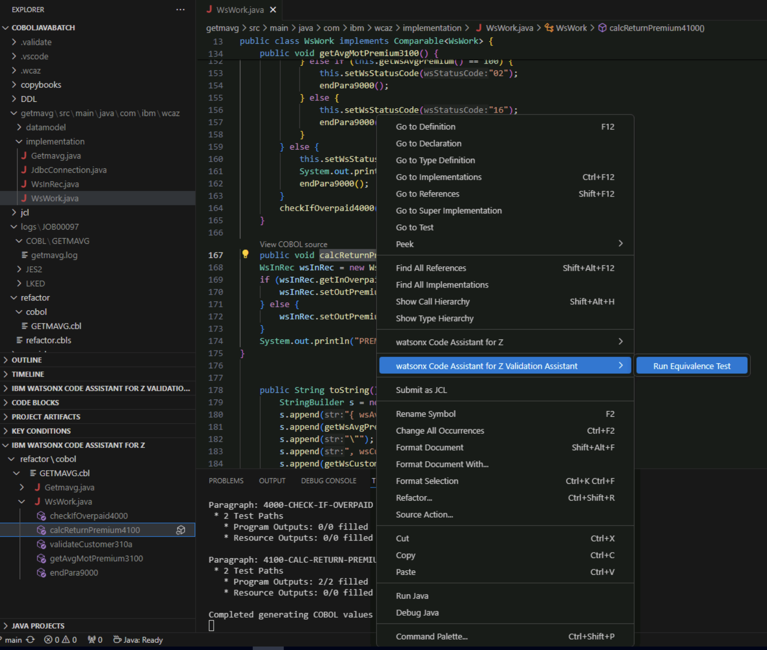Select getAvgMotPremium3100 method in tree

96,558
